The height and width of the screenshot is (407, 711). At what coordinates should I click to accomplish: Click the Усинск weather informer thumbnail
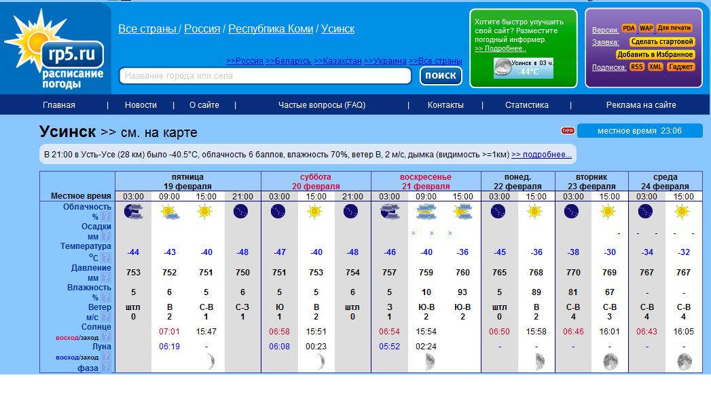pyautogui.click(x=523, y=68)
